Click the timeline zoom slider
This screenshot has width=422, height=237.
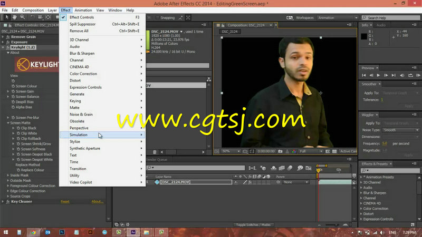coord(332,225)
